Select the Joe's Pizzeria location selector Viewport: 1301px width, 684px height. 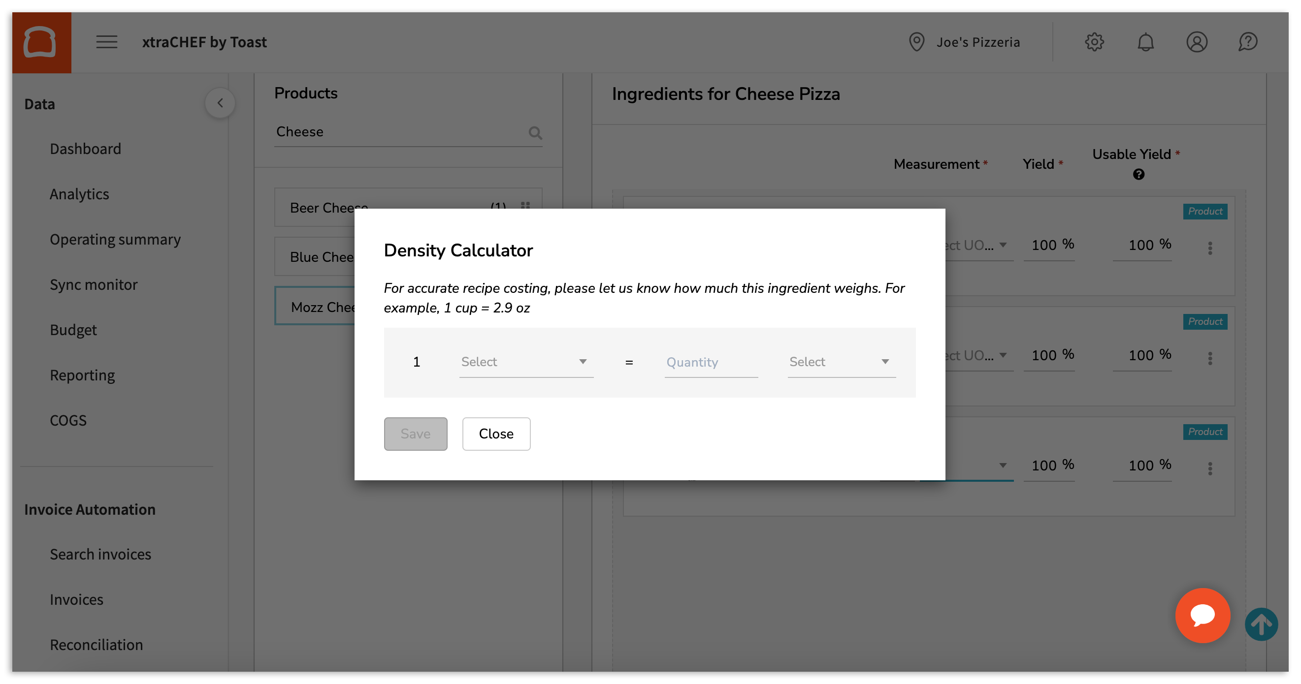[965, 42]
